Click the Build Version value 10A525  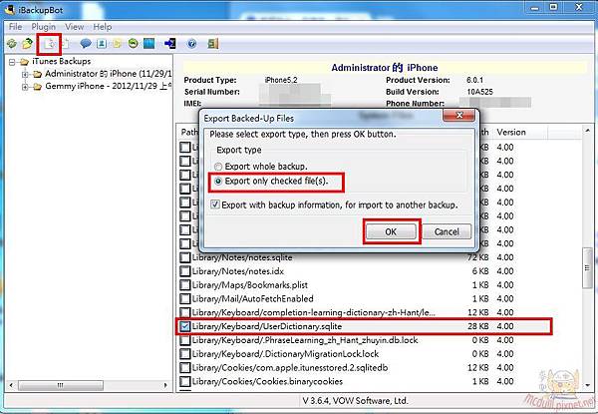(x=479, y=92)
